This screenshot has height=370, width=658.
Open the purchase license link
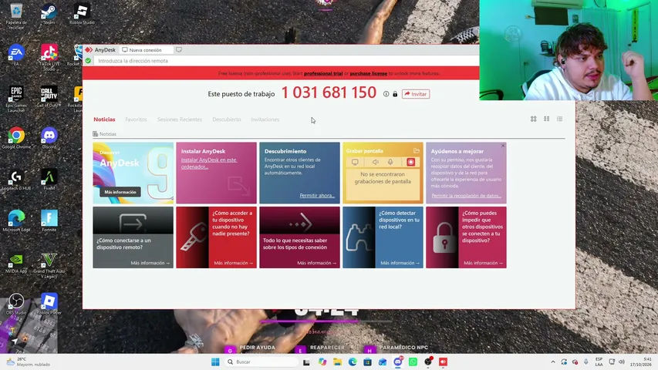pyautogui.click(x=369, y=73)
